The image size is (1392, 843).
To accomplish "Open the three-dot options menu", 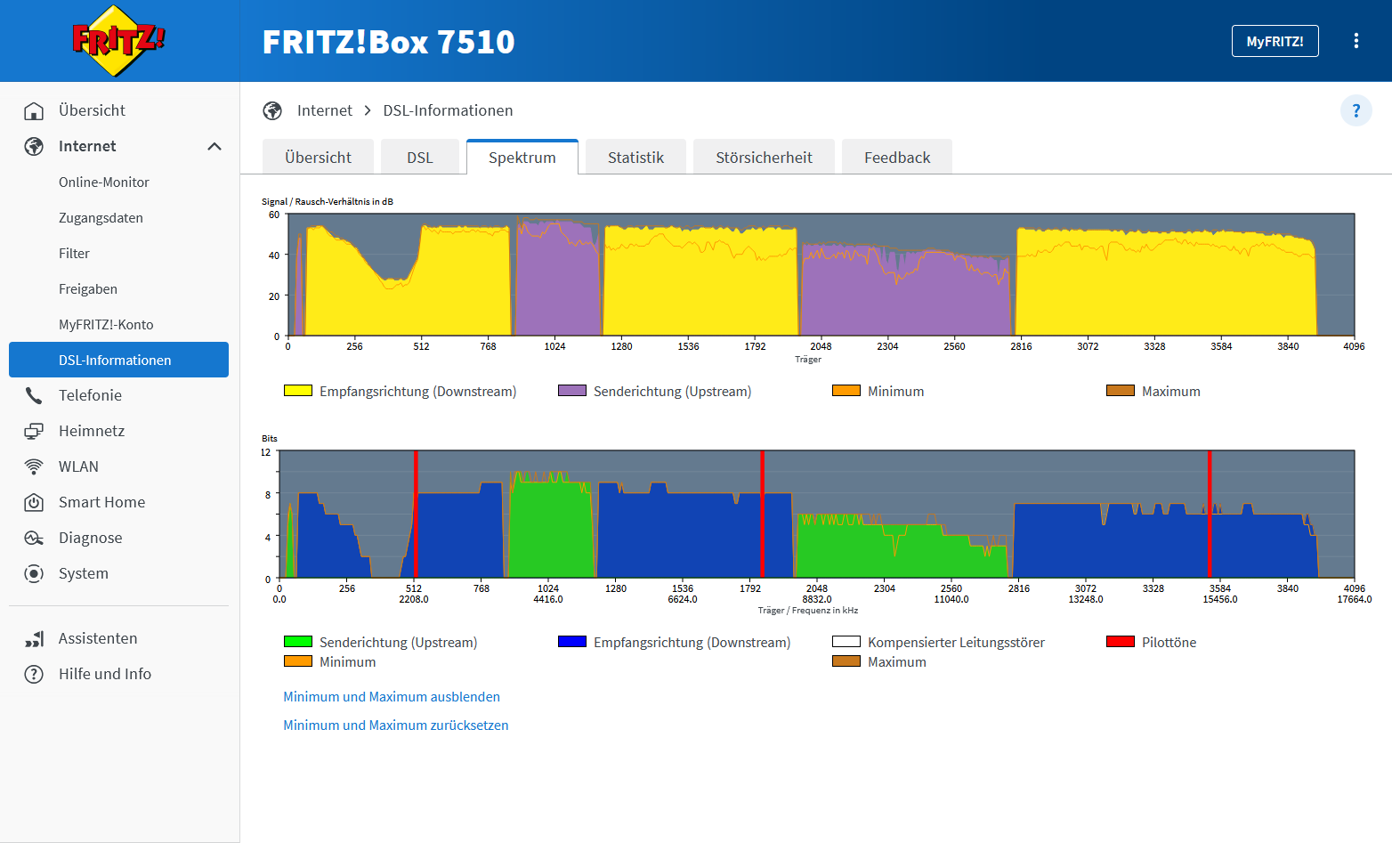I will coord(1356,41).
